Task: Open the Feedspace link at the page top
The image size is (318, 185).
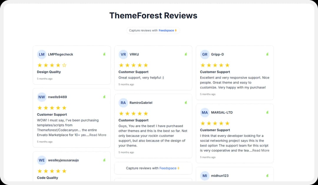Action: (167, 30)
